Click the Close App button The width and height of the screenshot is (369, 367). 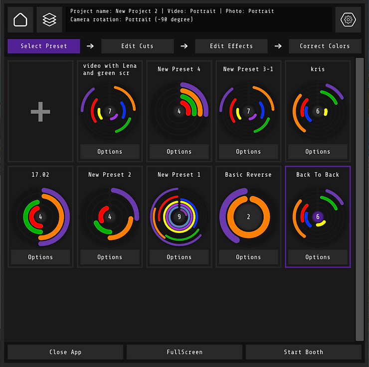(65, 352)
